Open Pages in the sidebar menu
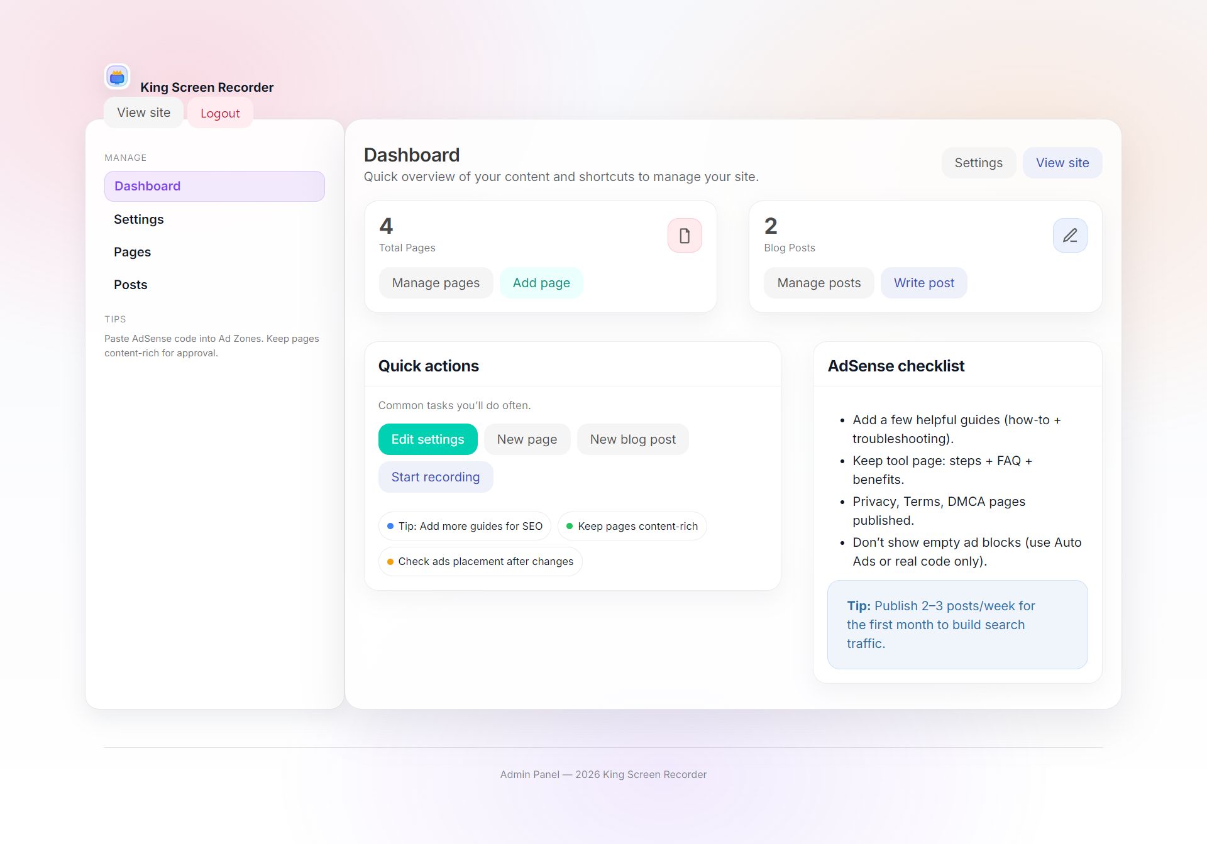Image resolution: width=1207 pixels, height=844 pixels. pyautogui.click(x=133, y=252)
